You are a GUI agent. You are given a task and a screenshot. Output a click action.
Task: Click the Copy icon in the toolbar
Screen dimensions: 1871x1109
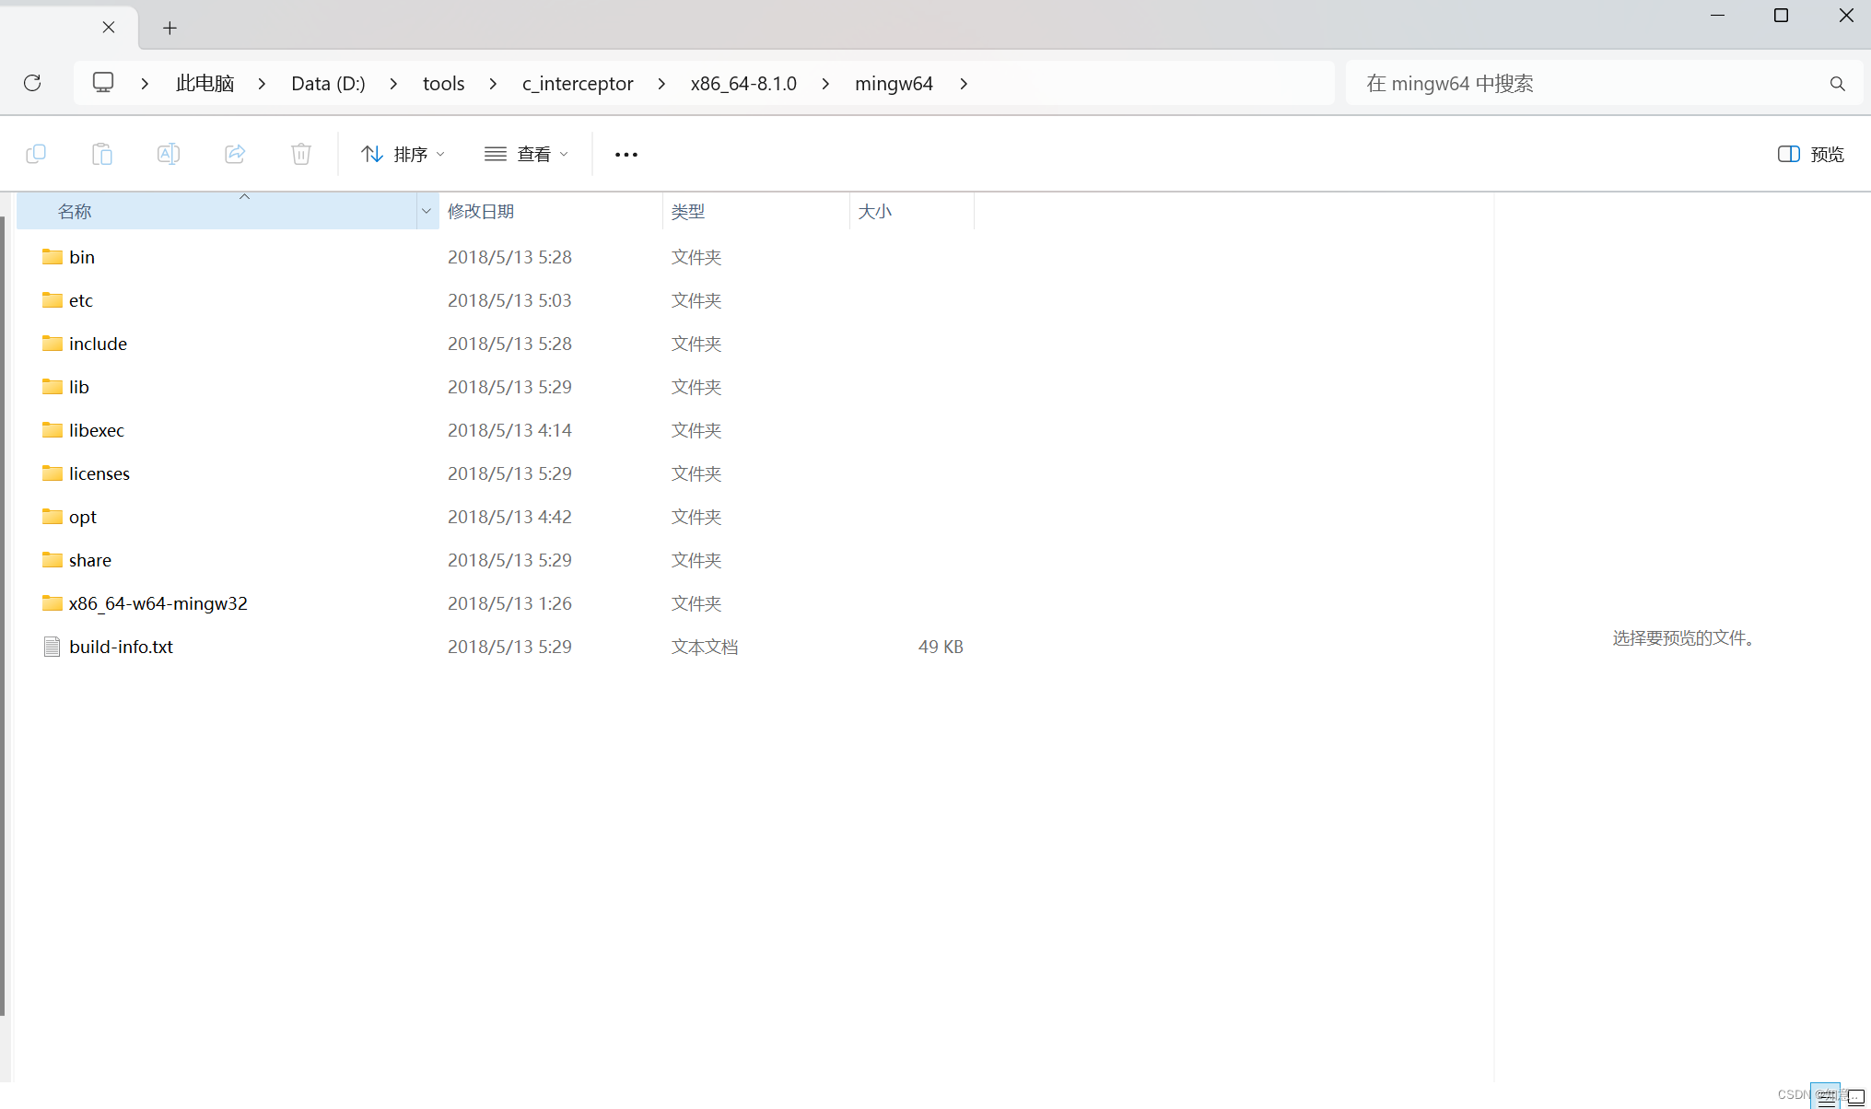(37, 154)
